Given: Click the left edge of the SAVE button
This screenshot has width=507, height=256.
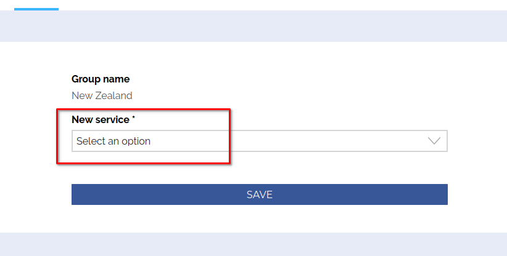Looking at the screenshot, I should coord(76,194).
